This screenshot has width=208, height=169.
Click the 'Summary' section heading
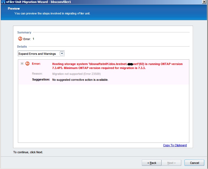coord(24,32)
